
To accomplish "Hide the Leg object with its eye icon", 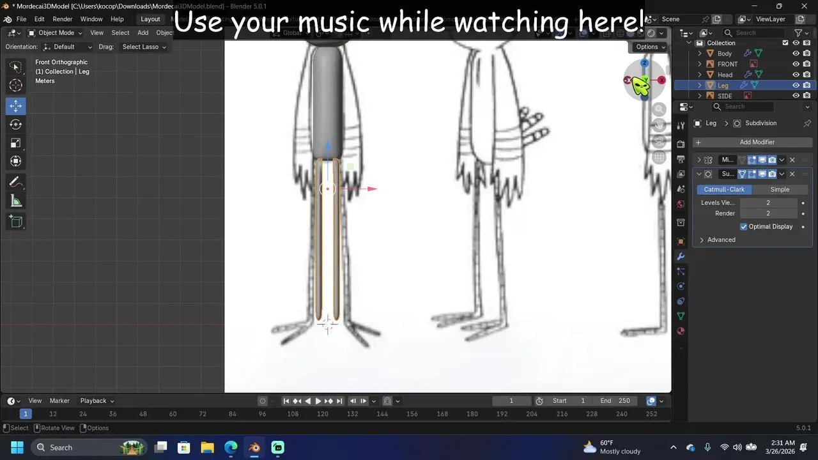I will (x=796, y=86).
